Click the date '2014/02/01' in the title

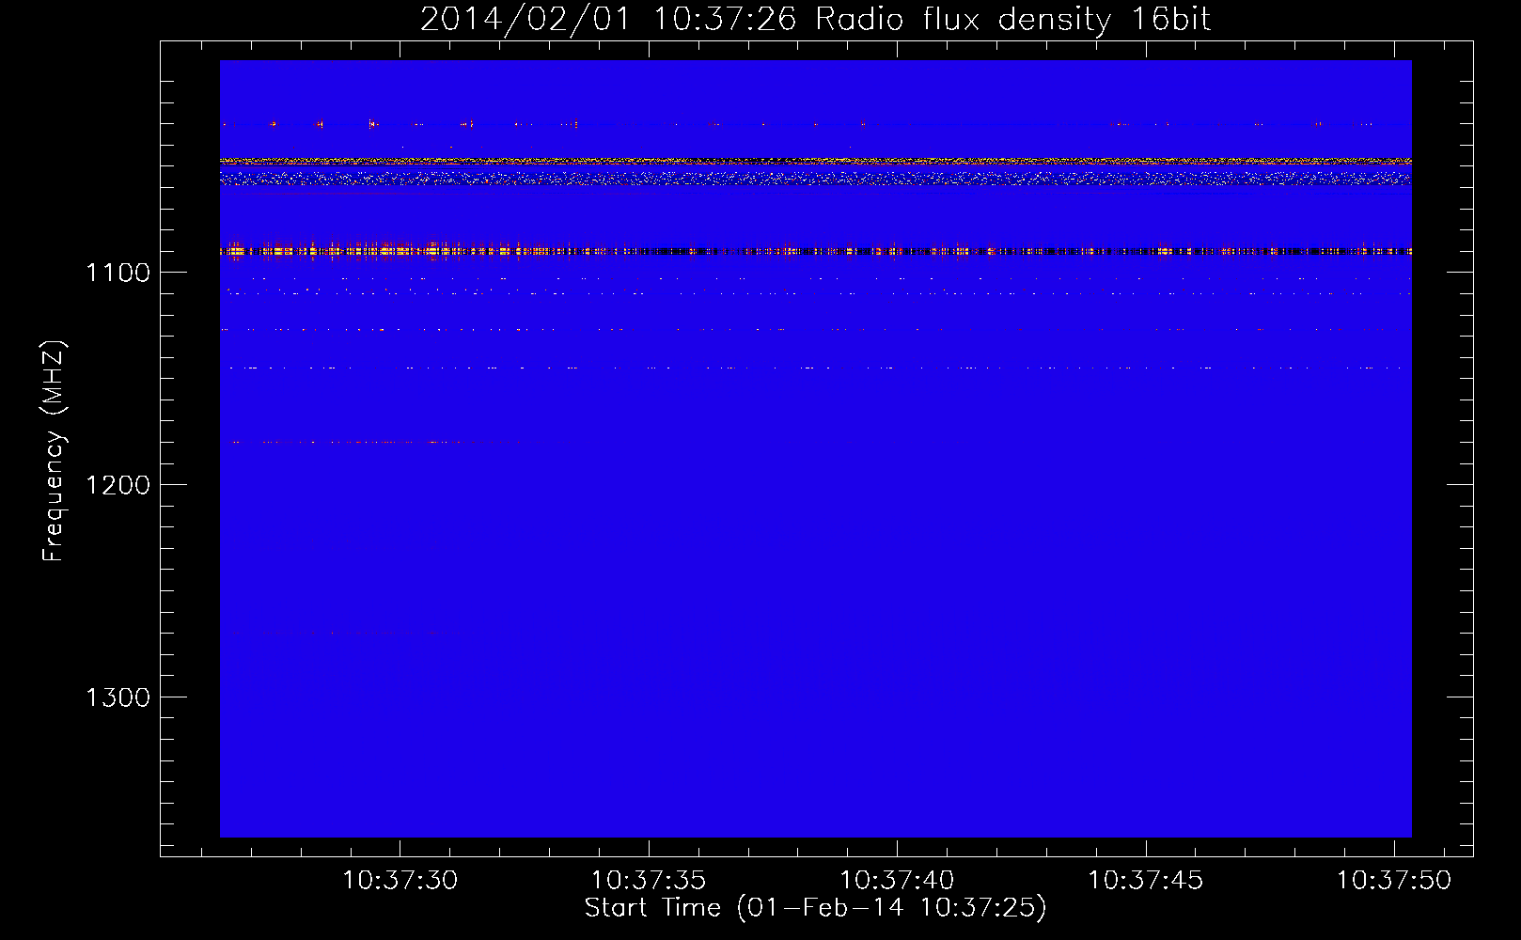[525, 20]
